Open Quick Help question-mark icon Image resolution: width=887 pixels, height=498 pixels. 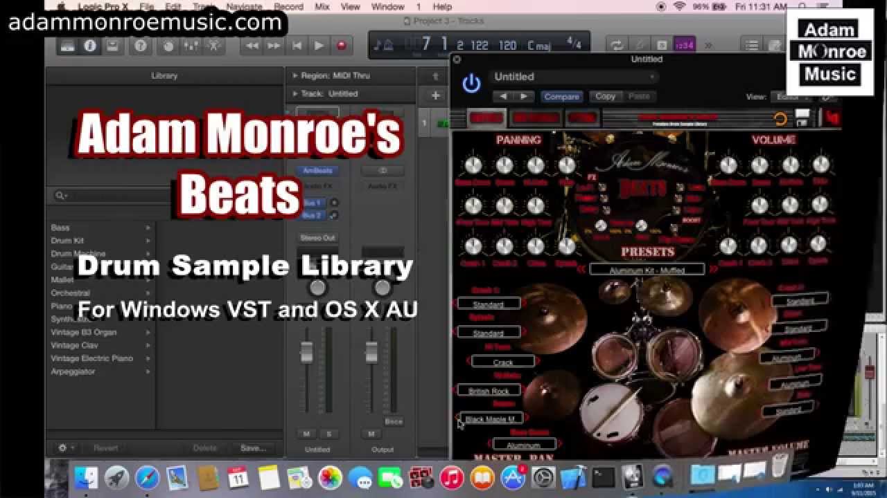click(141, 46)
